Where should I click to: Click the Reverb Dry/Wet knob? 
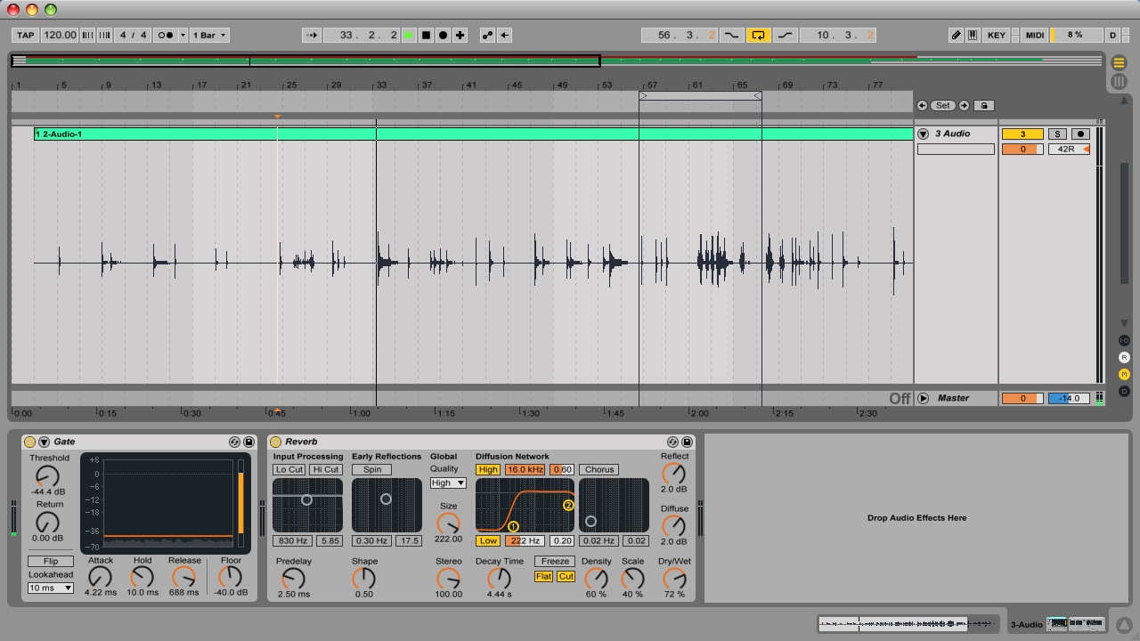[674, 579]
